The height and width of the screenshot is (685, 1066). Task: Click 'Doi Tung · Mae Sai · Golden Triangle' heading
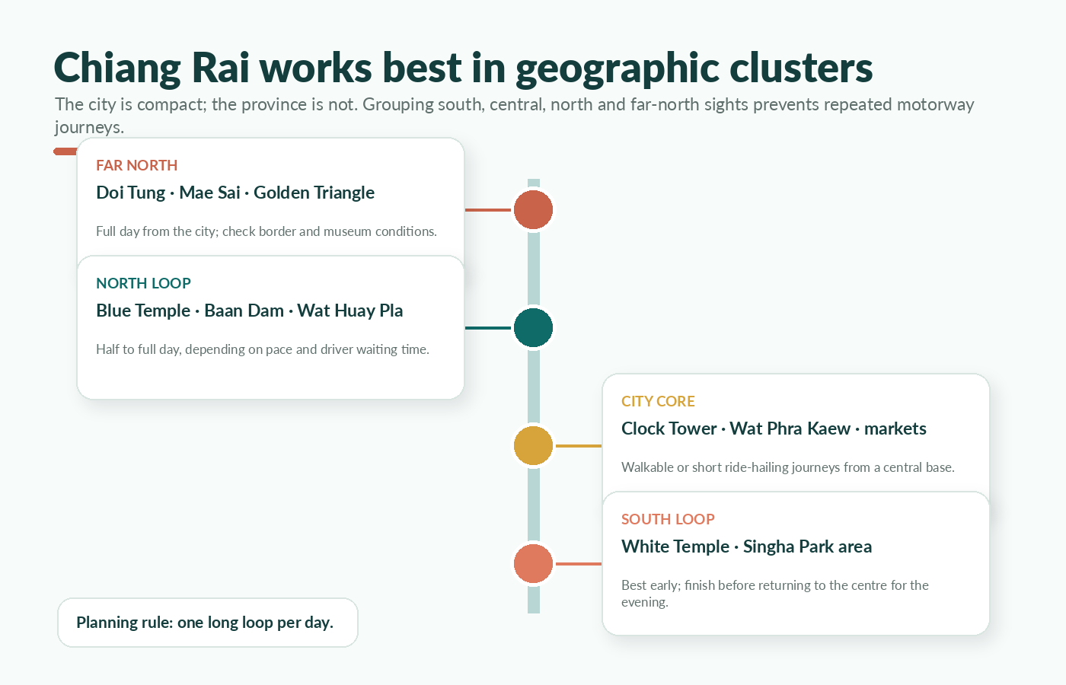(x=235, y=193)
